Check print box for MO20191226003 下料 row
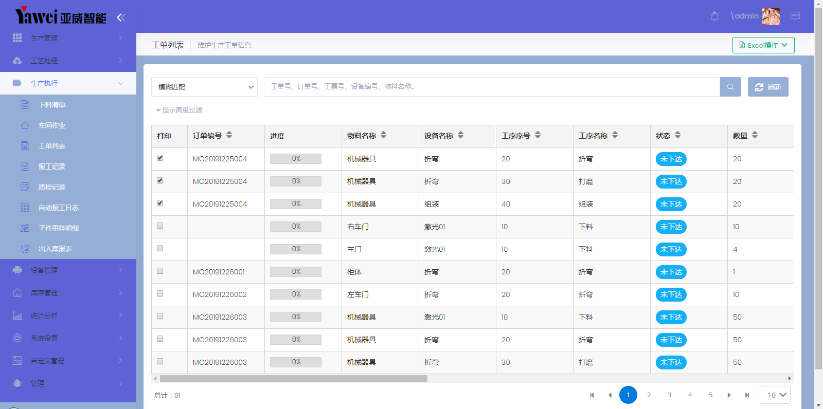The width and height of the screenshot is (823, 409). pos(160,316)
